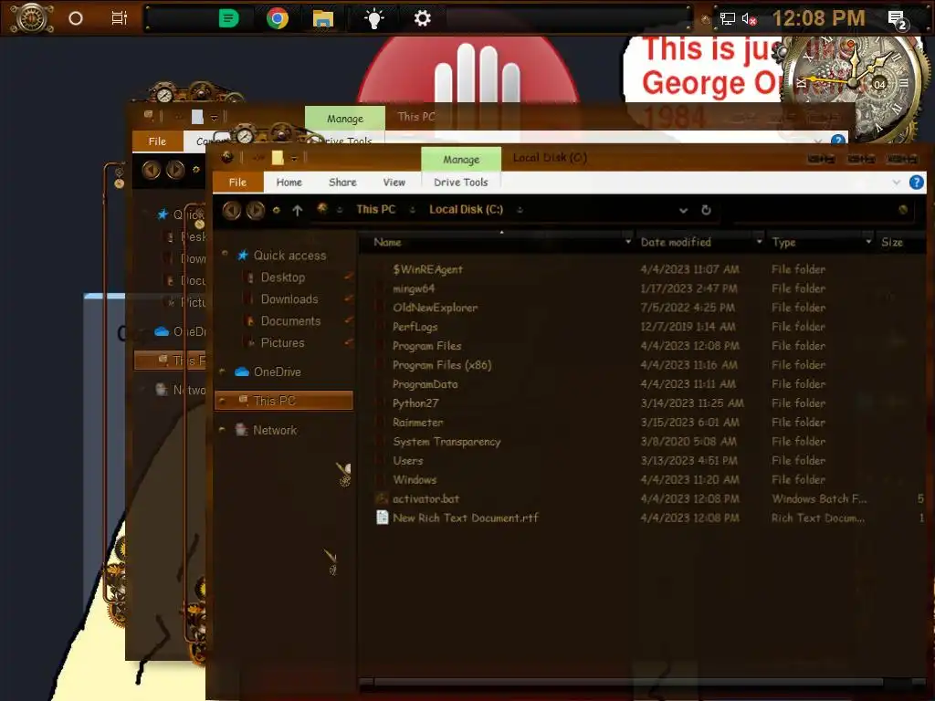The height and width of the screenshot is (701, 935).
Task: Sort by Date modified column
Action: click(676, 242)
